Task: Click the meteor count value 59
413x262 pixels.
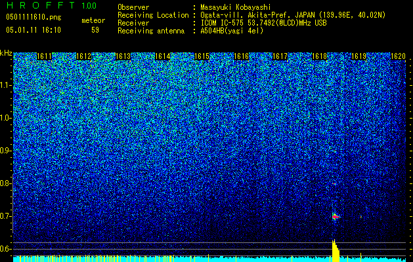Action: (x=95, y=30)
